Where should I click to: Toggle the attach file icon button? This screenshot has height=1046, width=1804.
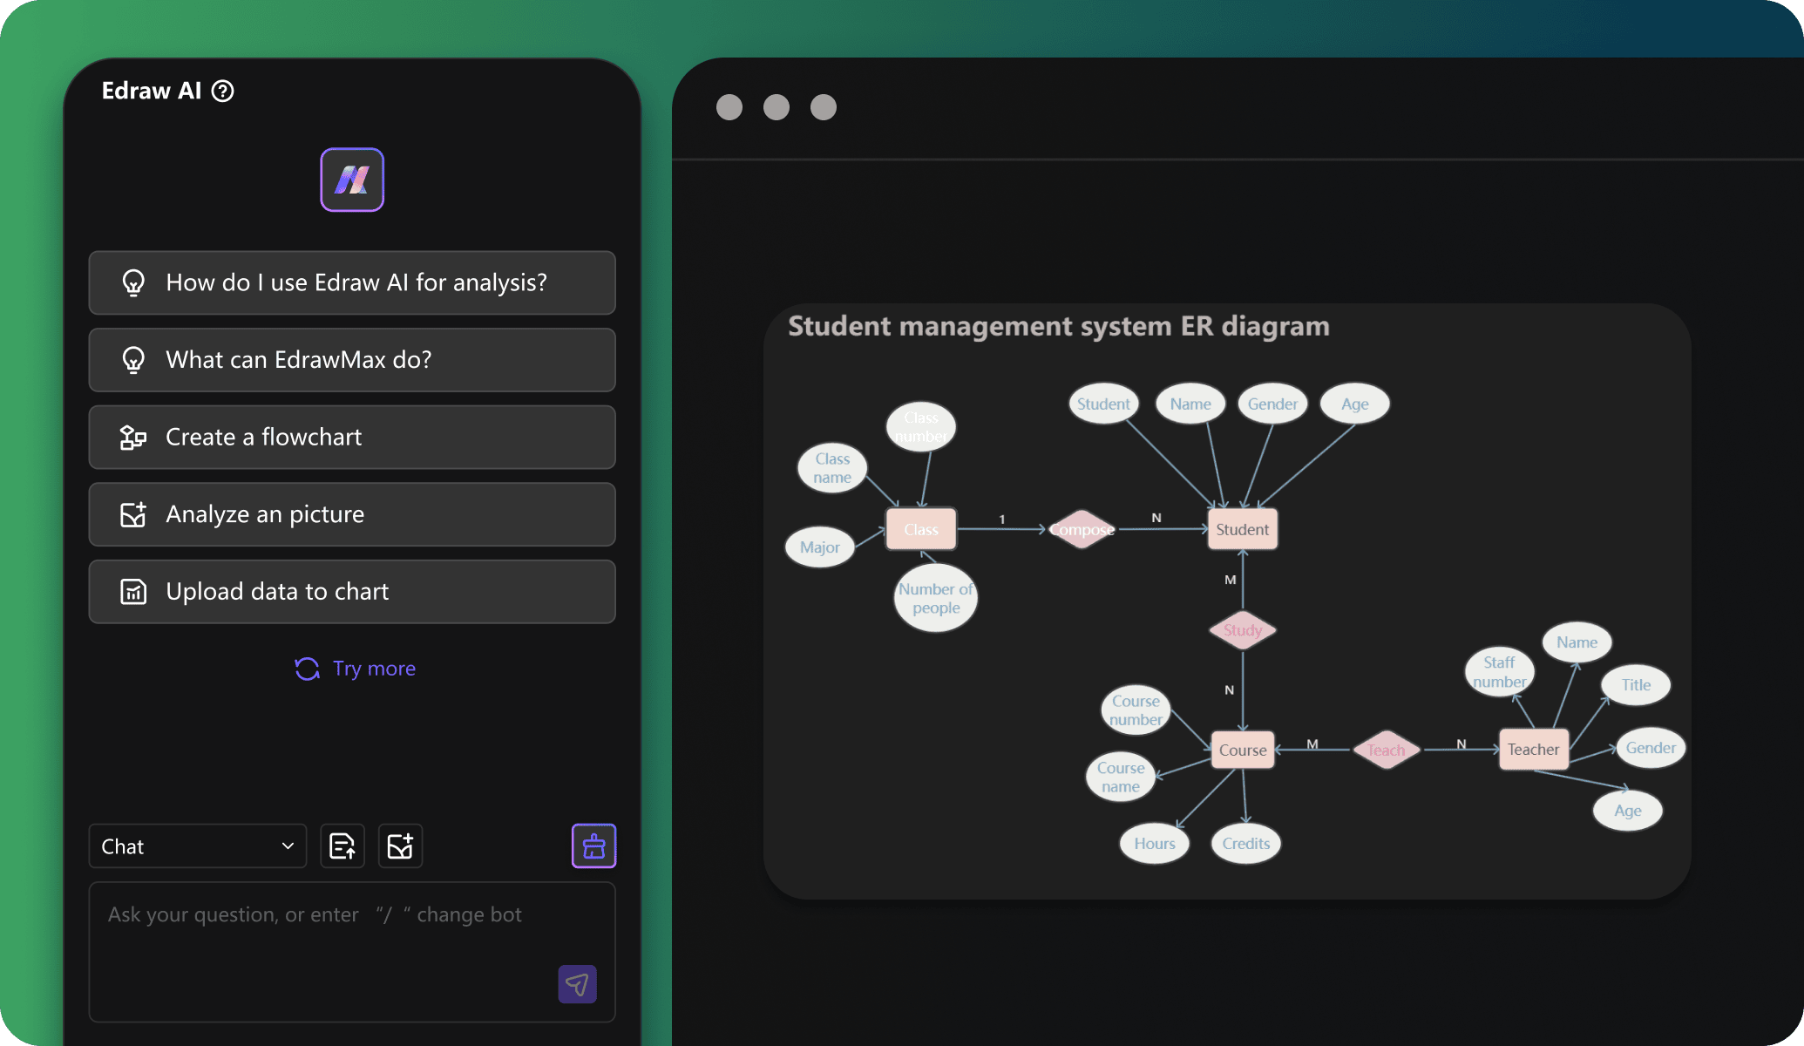341,846
